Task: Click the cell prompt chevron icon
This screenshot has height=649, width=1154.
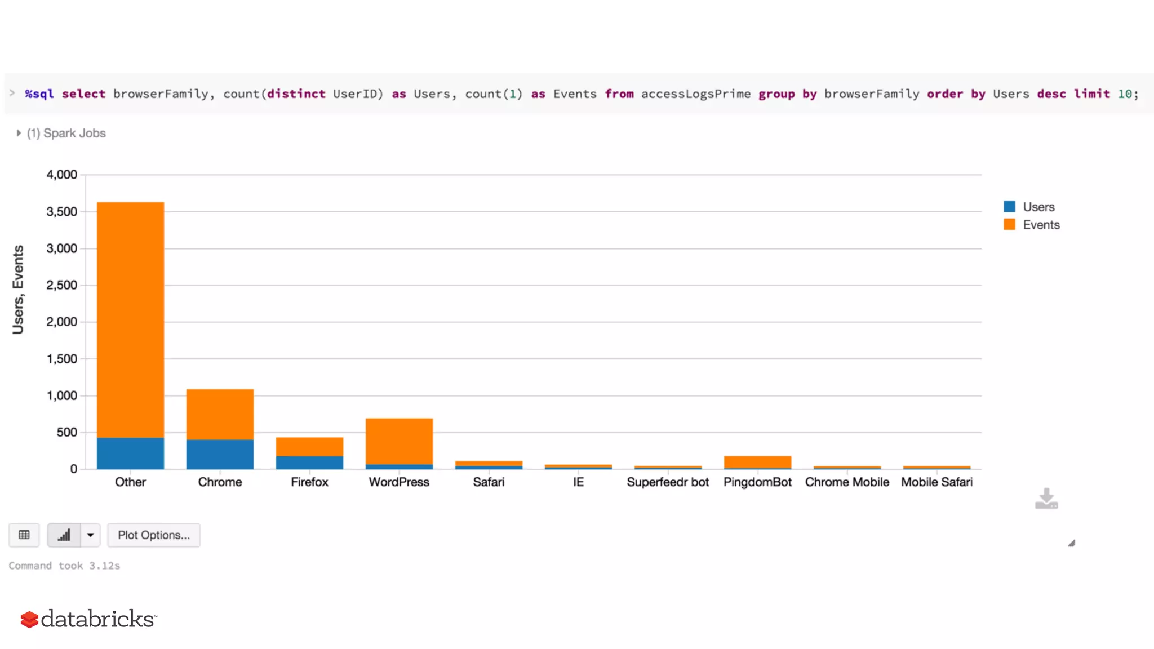Action: pyautogui.click(x=12, y=93)
